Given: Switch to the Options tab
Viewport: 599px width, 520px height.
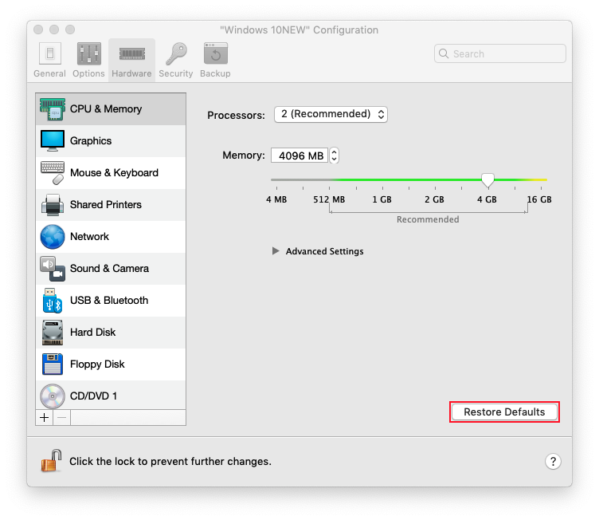Looking at the screenshot, I should pyautogui.click(x=88, y=61).
